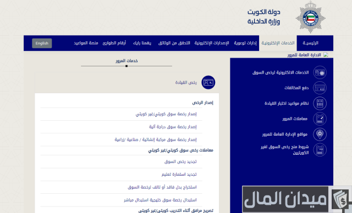This screenshot has width=352, height=213.
Task: Open the التحقق من الوثائق menu item
Action: pyautogui.click(x=174, y=43)
